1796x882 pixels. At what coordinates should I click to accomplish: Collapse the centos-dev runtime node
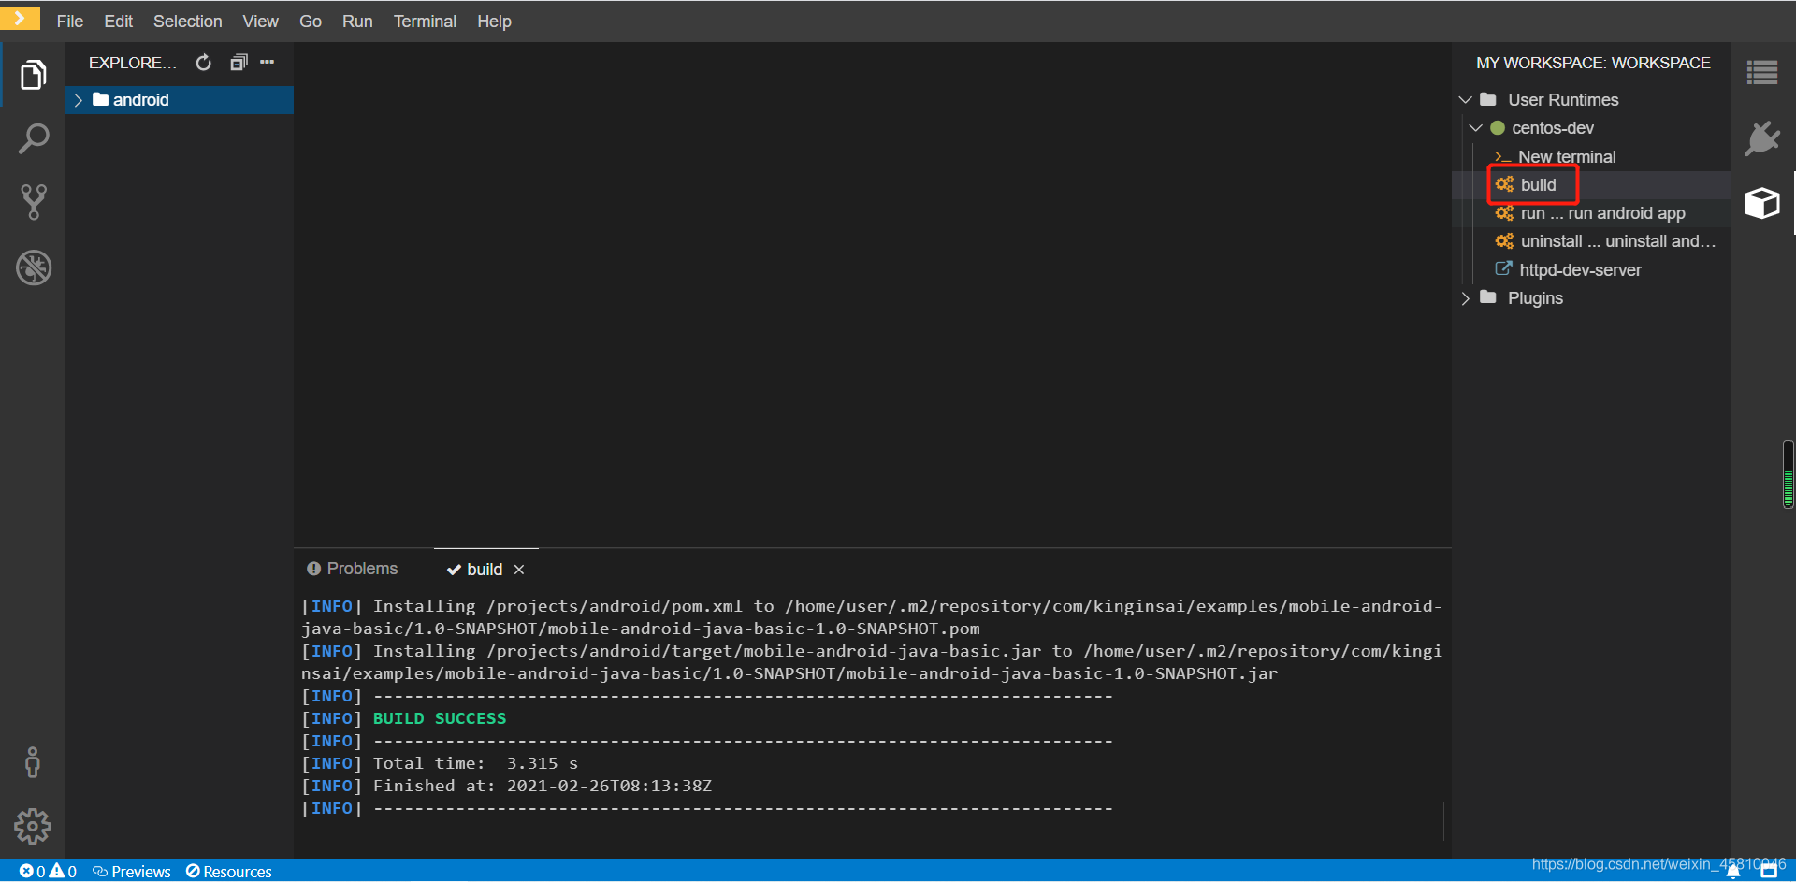point(1476,128)
